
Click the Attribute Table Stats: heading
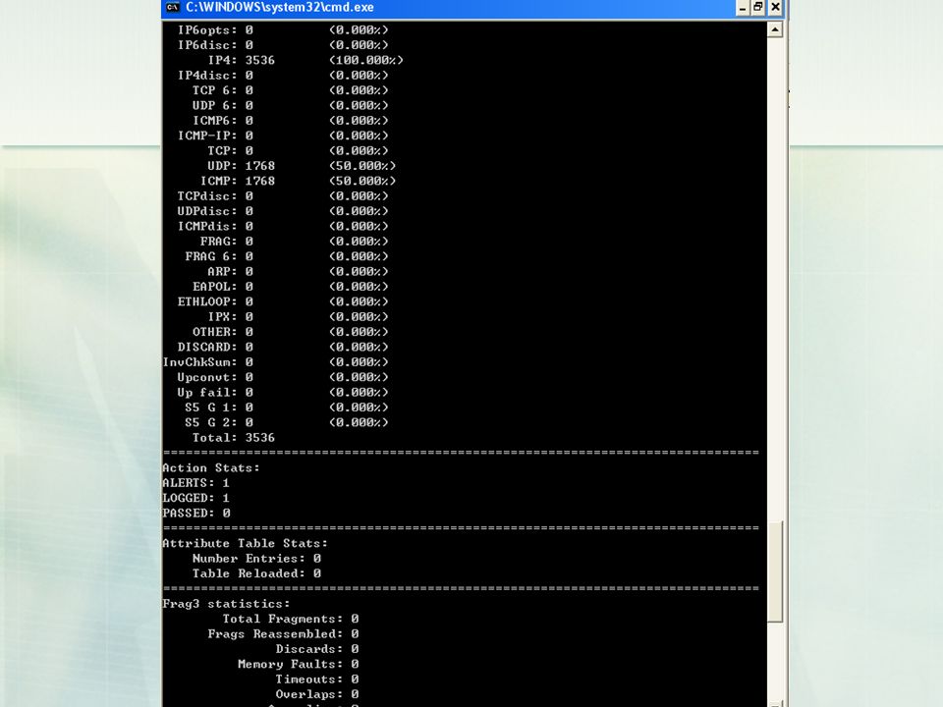coord(246,543)
